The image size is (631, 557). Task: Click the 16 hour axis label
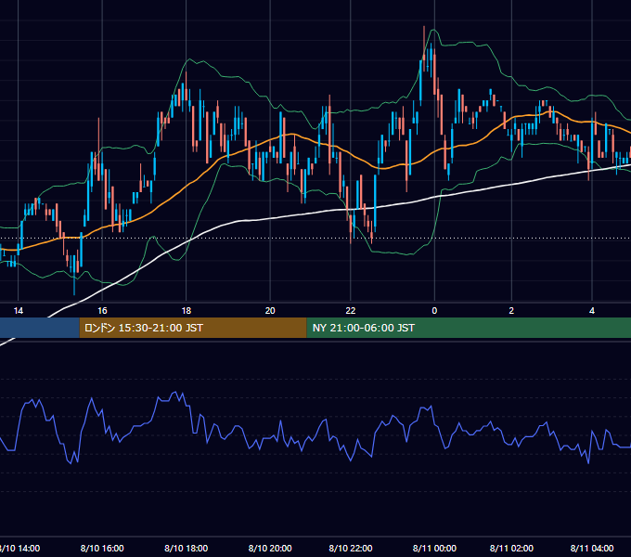coord(102,311)
